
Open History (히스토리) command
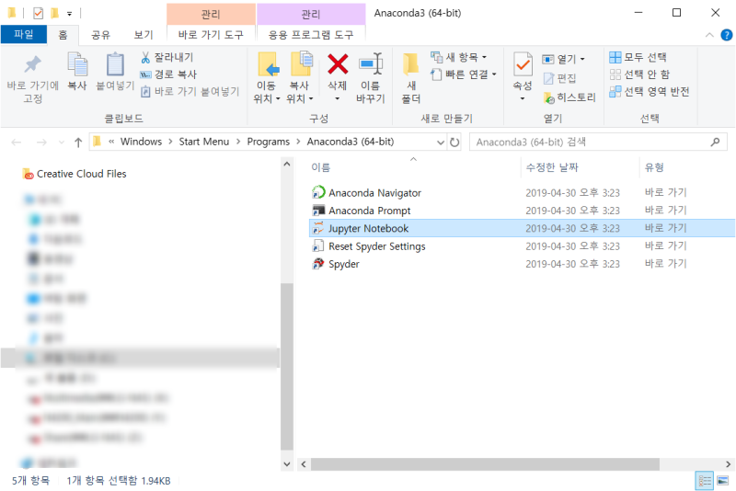569,97
